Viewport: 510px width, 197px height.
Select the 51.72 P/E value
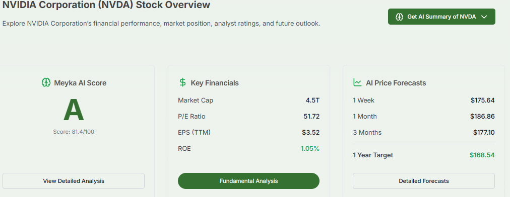point(311,116)
